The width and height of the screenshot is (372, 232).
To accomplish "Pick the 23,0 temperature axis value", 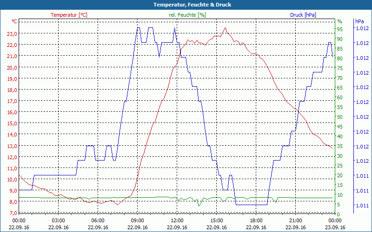I will pyautogui.click(x=12, y=33).
